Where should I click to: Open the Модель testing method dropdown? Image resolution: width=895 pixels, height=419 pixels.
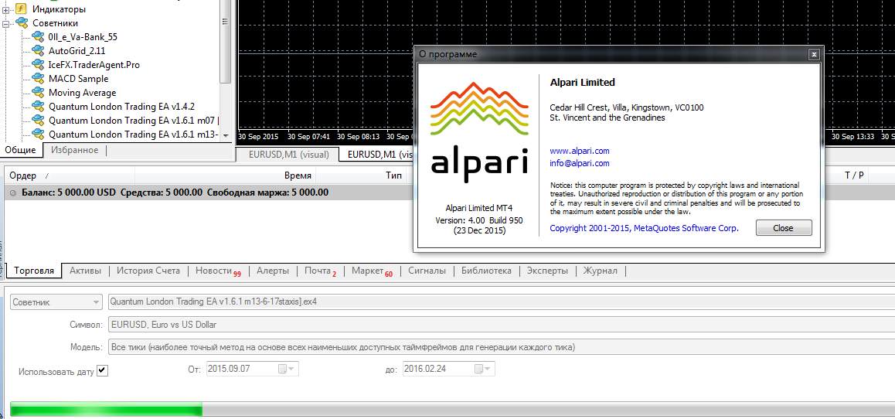tap(501, 347)
